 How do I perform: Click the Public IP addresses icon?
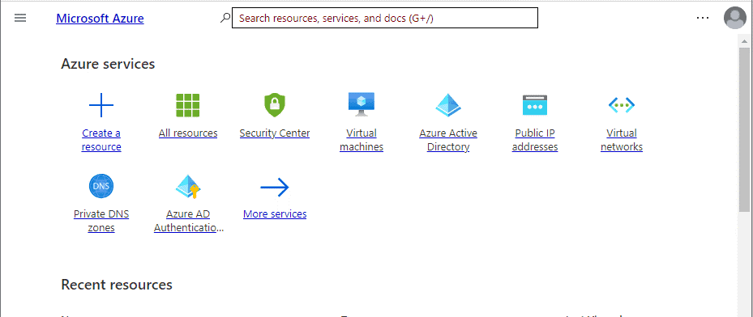pyautogui.click(x=535, y=105)
